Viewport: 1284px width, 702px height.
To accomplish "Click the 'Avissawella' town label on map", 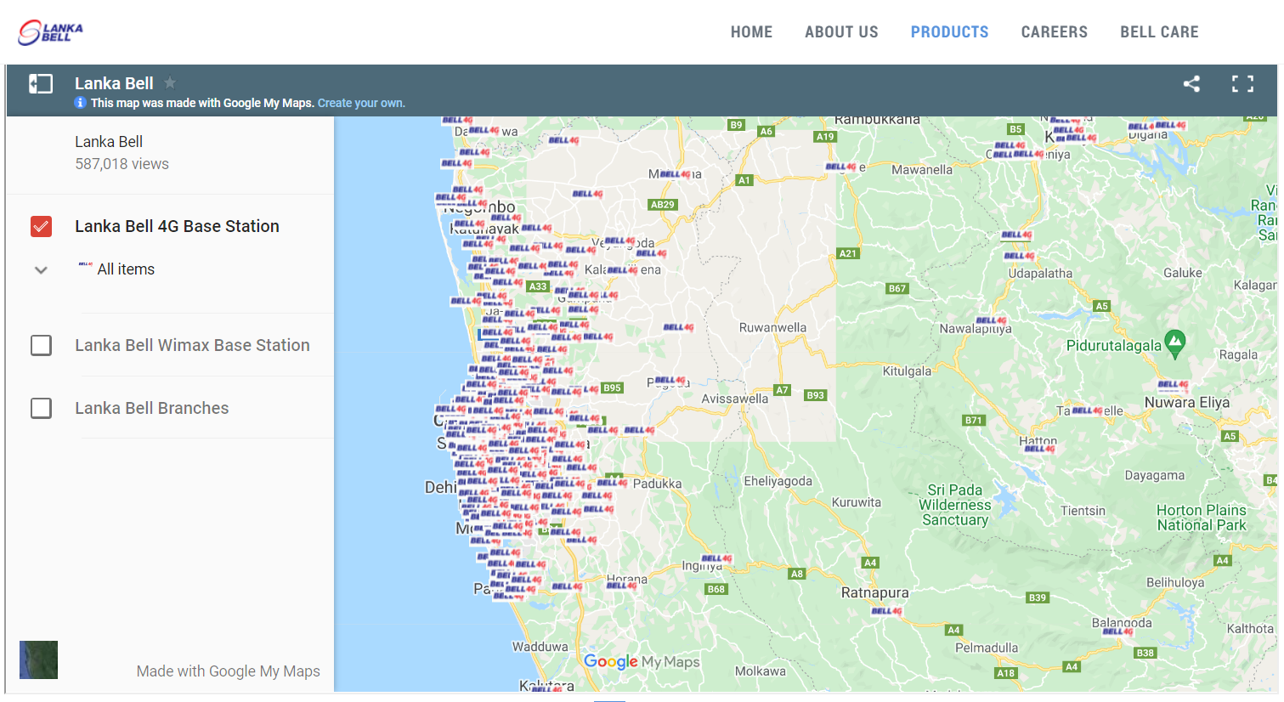I will click(735, 399).
